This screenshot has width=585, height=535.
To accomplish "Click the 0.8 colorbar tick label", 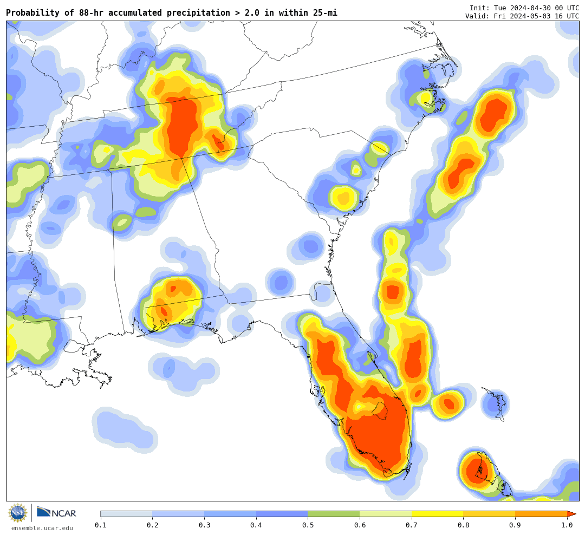I will (463, 525).
